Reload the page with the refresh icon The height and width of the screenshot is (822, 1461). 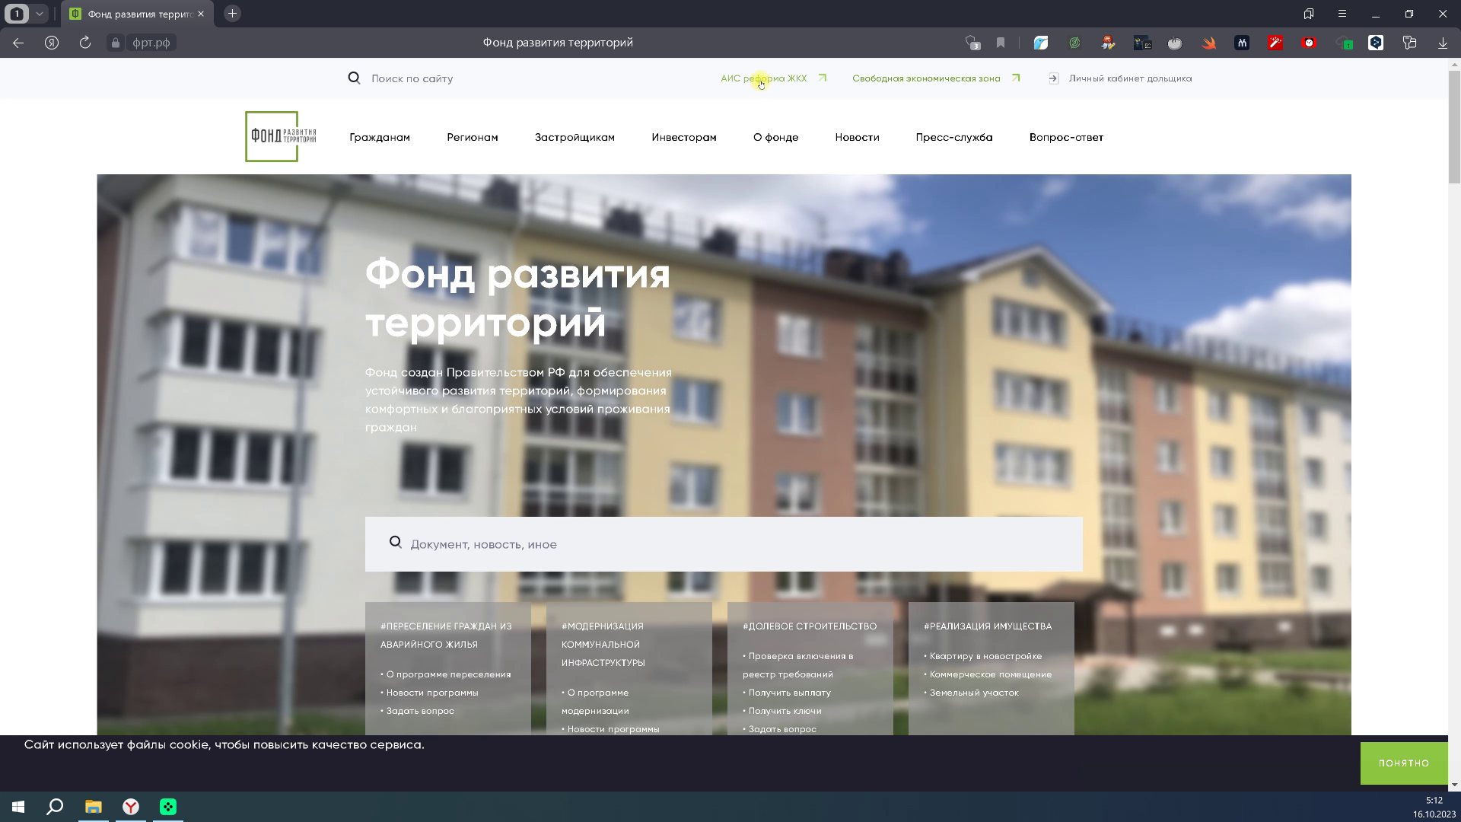click(84, 43)
